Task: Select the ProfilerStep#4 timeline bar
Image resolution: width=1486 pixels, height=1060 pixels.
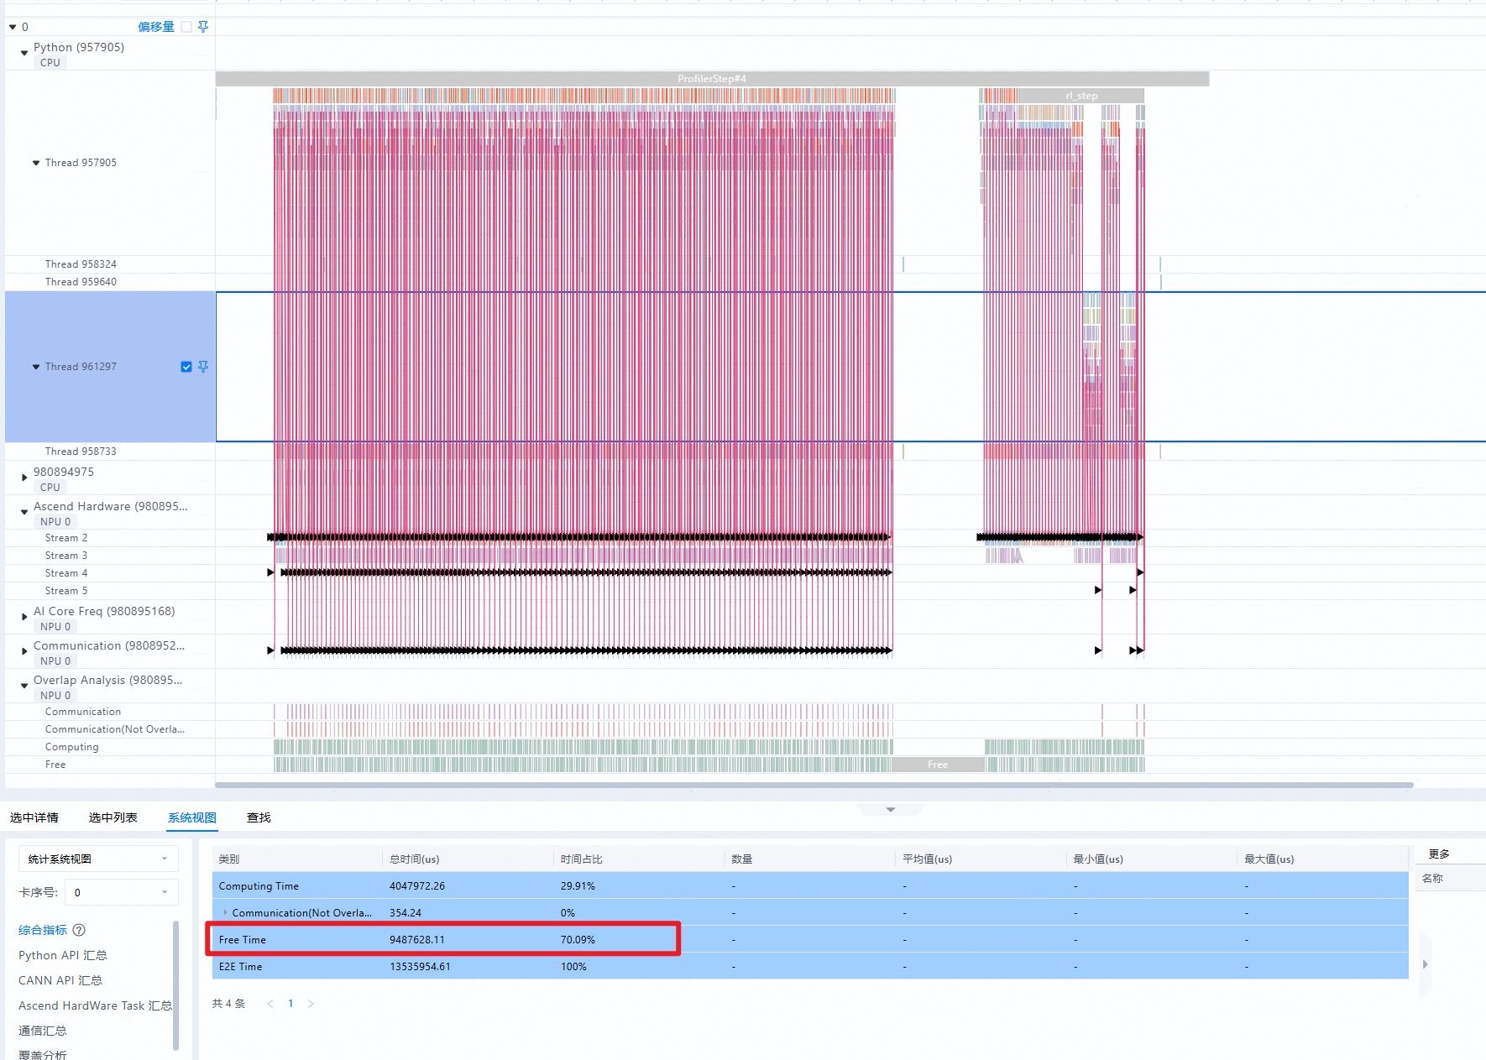Action: [x=712, y=79]
